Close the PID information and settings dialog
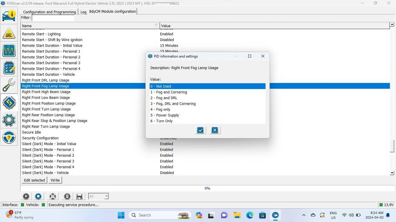Viewport: 396px width, 222px height. pos(263,56)
